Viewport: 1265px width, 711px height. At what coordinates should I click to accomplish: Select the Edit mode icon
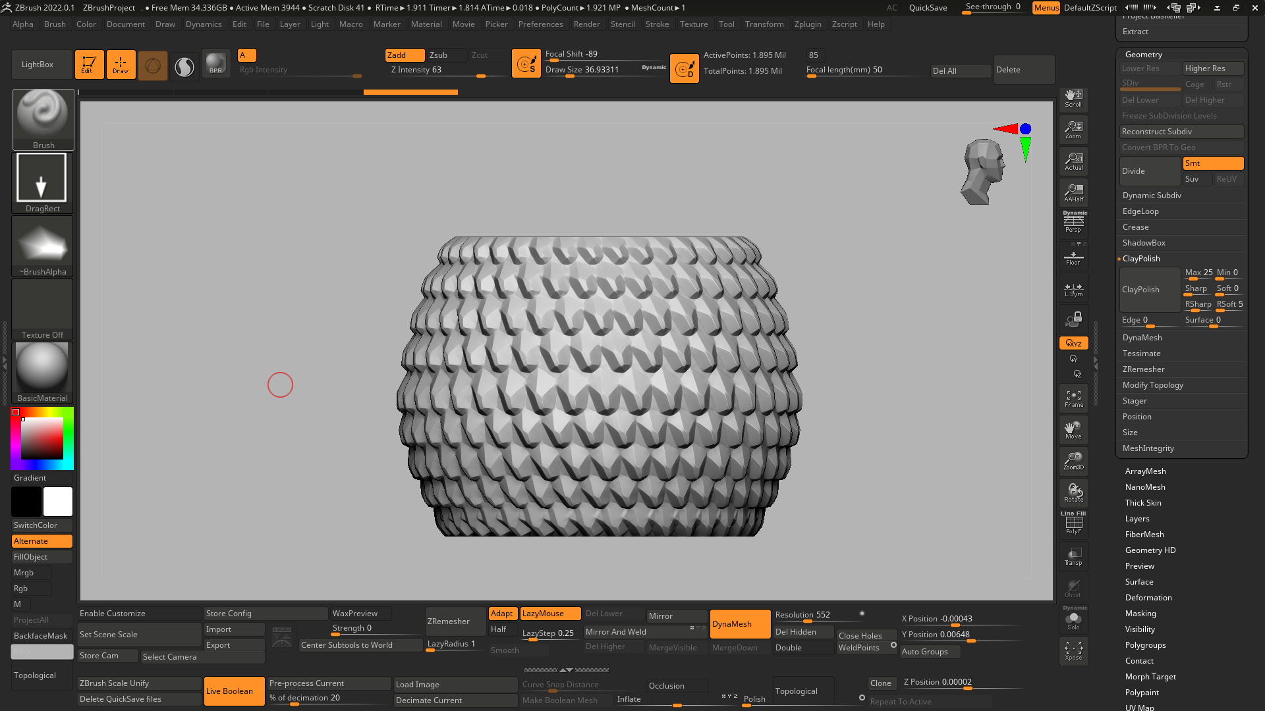pos(89,65)
